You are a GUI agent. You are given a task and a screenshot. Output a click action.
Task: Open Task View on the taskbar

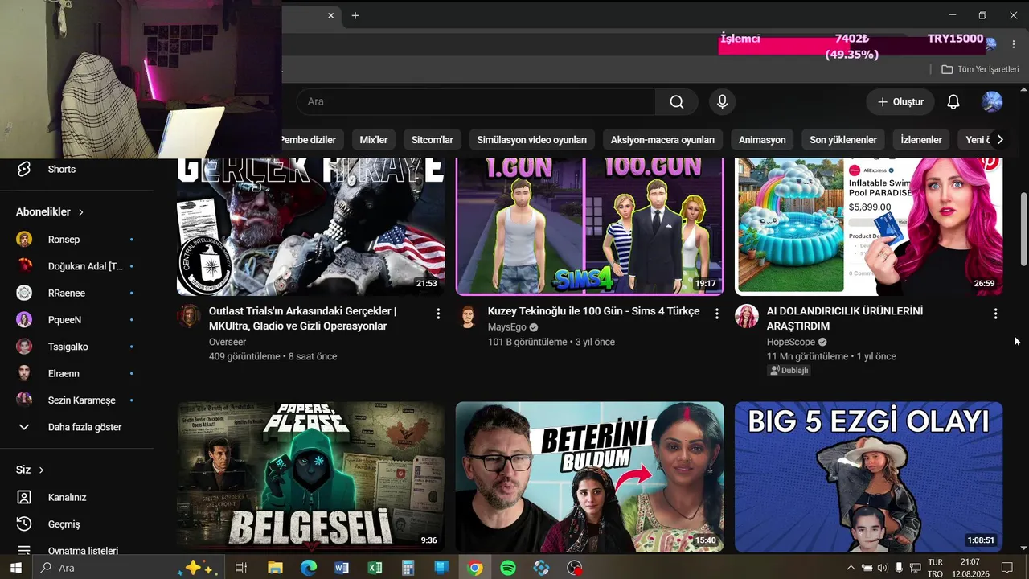pyautogui.click(x=240, y=568)
